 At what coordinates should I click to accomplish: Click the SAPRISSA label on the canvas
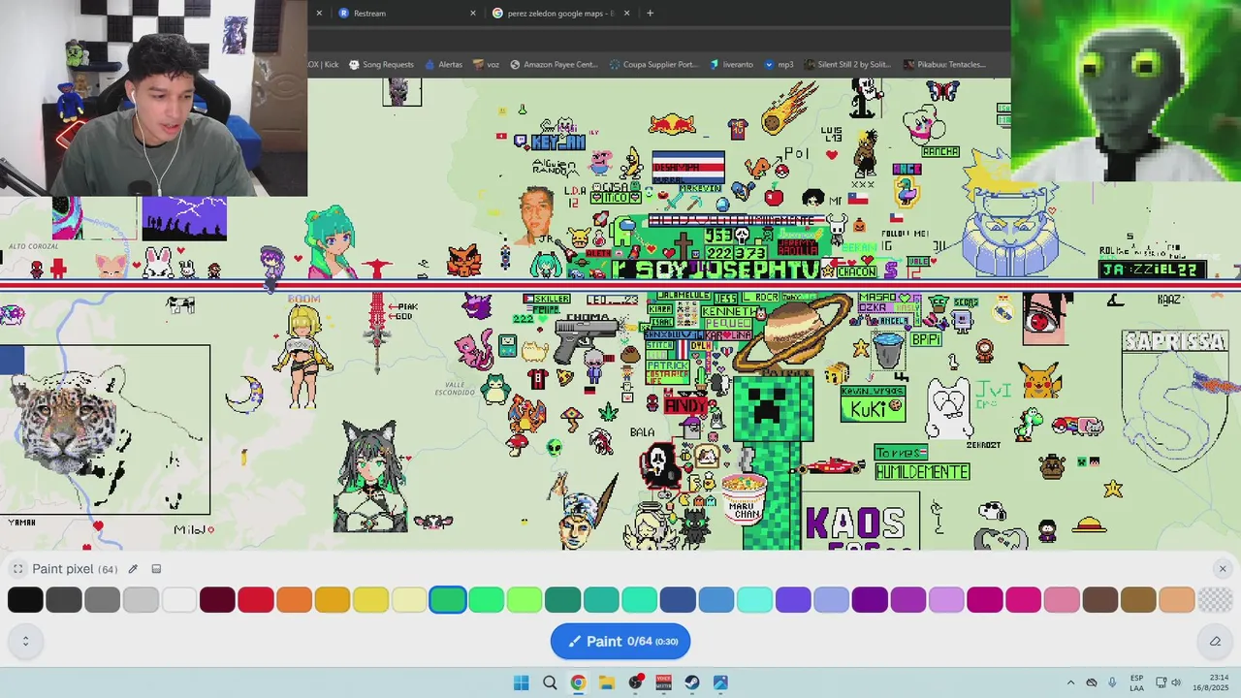click(x=1175, y=341)
